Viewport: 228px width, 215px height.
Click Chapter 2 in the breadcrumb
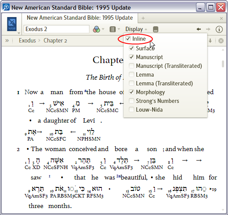[55, 41]
